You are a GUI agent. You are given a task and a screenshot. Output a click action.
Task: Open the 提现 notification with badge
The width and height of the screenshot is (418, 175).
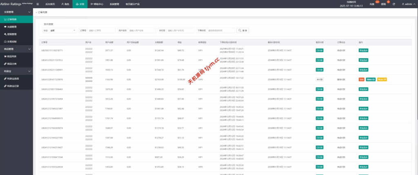[x=383, y=4]
